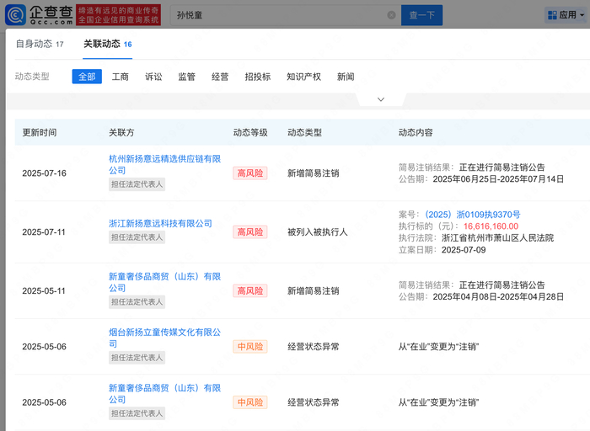Choose the 监管 filter category
590x431 pixels.
(186, 77)
